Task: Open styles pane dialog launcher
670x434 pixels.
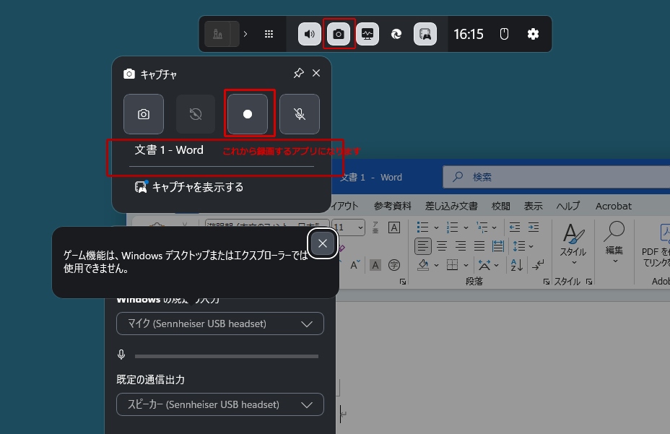Action: pyautogui.click(x=589, y=282)
